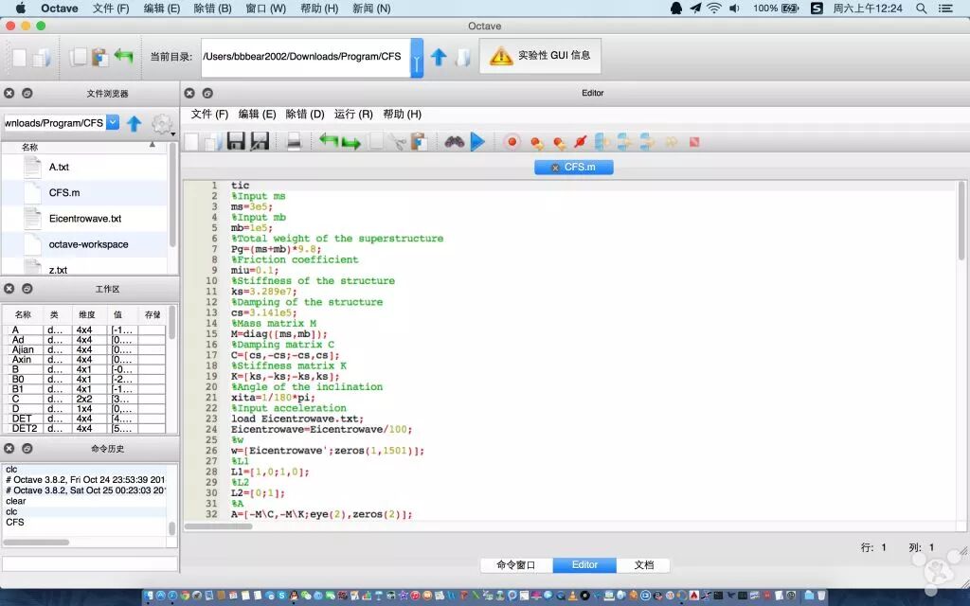
Task: Undock the Editor panel
Action: [x=207, y=93]
